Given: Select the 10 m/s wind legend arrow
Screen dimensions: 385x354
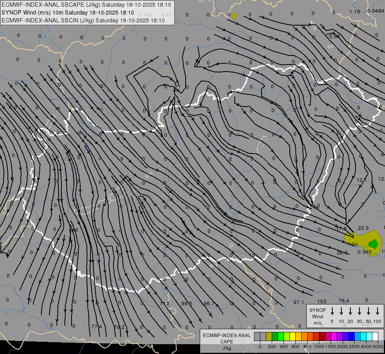Looking at the screenshot, I should coord(341,311).
